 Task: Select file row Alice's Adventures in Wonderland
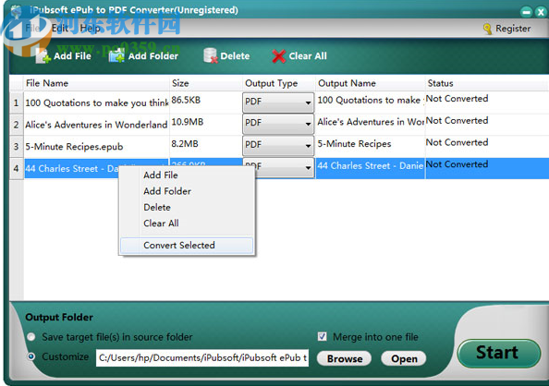coord(97,125)
